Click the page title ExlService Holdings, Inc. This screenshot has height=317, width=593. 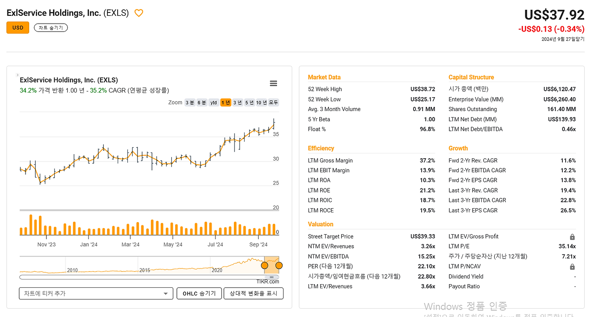[54, 13]
